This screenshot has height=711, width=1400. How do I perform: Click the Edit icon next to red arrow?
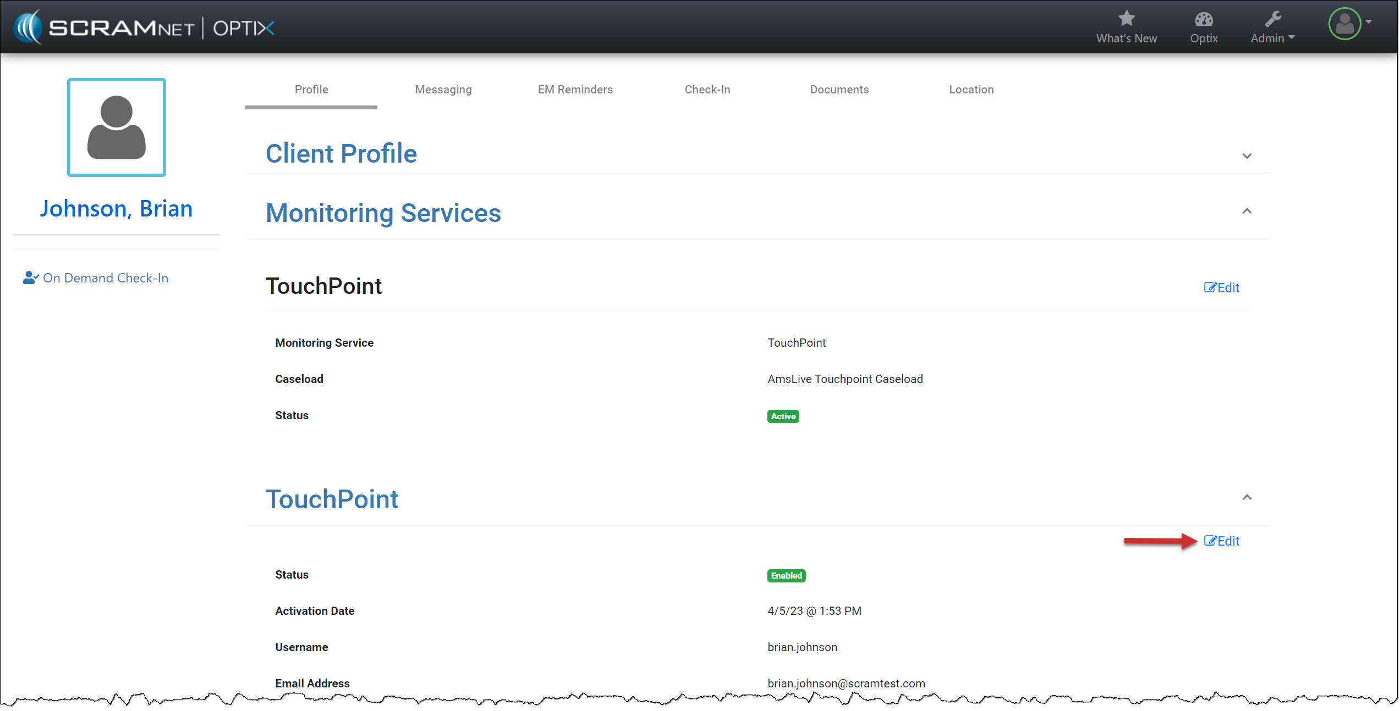click(x=1210, y=541)
